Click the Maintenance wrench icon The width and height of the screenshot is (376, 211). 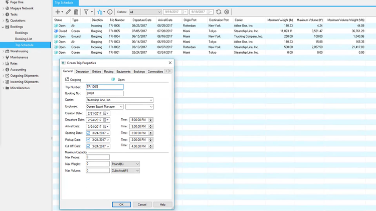click(7, 57)
